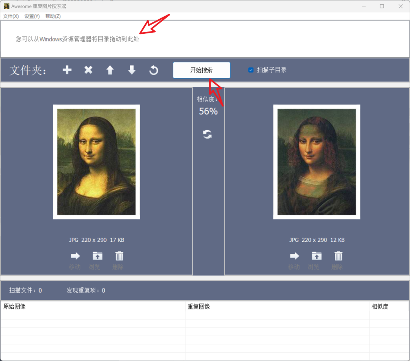Delete the right image with its trash icon
The image size is (410, 361).
pyautogui.click(x=338, y=255)
